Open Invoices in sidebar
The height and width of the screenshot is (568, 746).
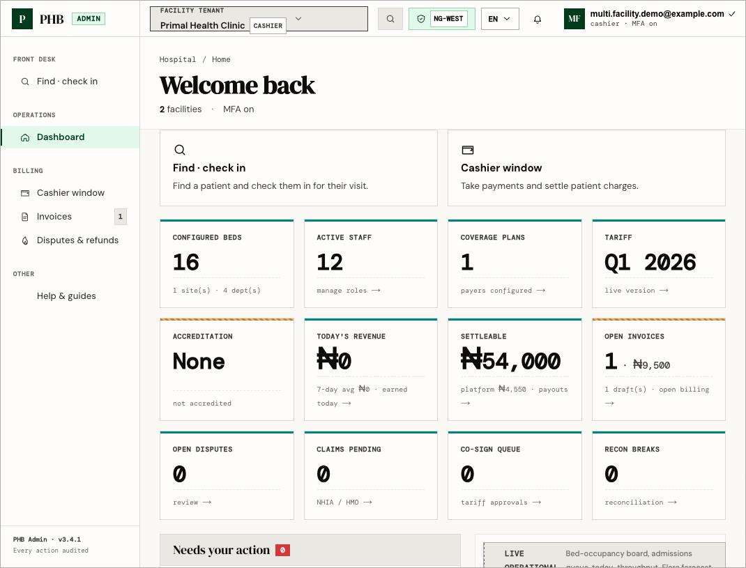coord(70,217)
